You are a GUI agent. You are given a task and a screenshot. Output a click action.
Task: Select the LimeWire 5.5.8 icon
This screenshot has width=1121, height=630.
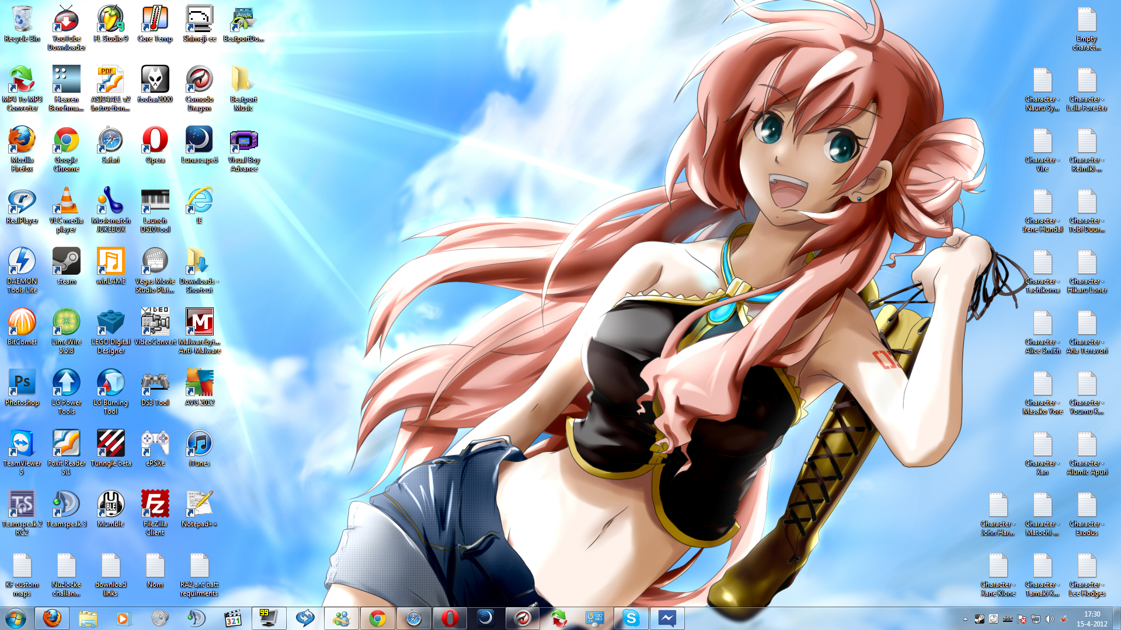(67, 331)
